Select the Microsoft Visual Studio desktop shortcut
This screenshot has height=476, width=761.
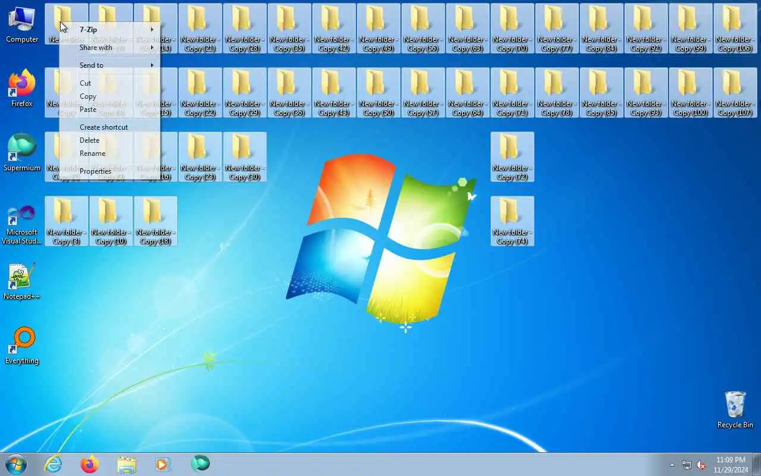[22, 224]
